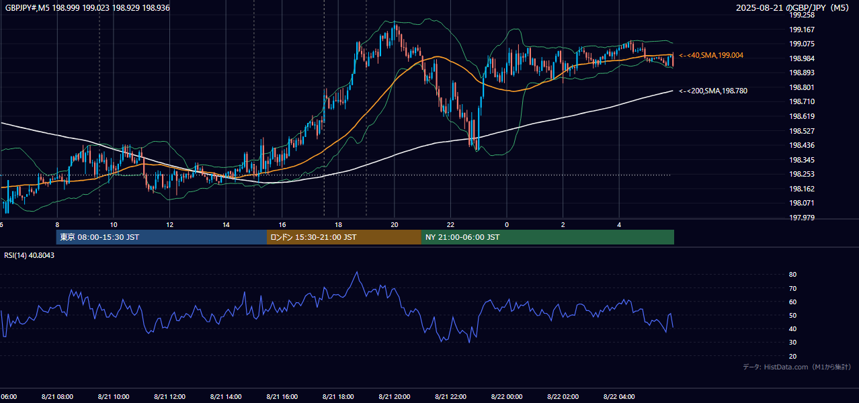Click the 8/21 08:00 time axis label
859x403 pixels.
click(57, 397)
